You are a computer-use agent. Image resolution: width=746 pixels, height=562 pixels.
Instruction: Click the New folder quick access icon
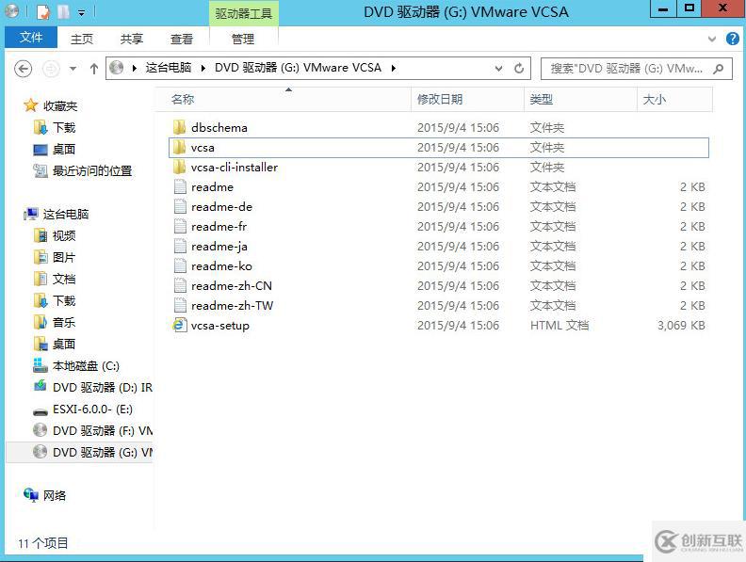point(63,12)
